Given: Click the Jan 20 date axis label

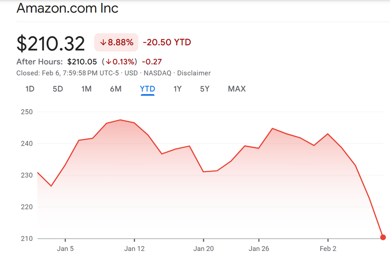Looking at the screenshot, I should 204,249.
